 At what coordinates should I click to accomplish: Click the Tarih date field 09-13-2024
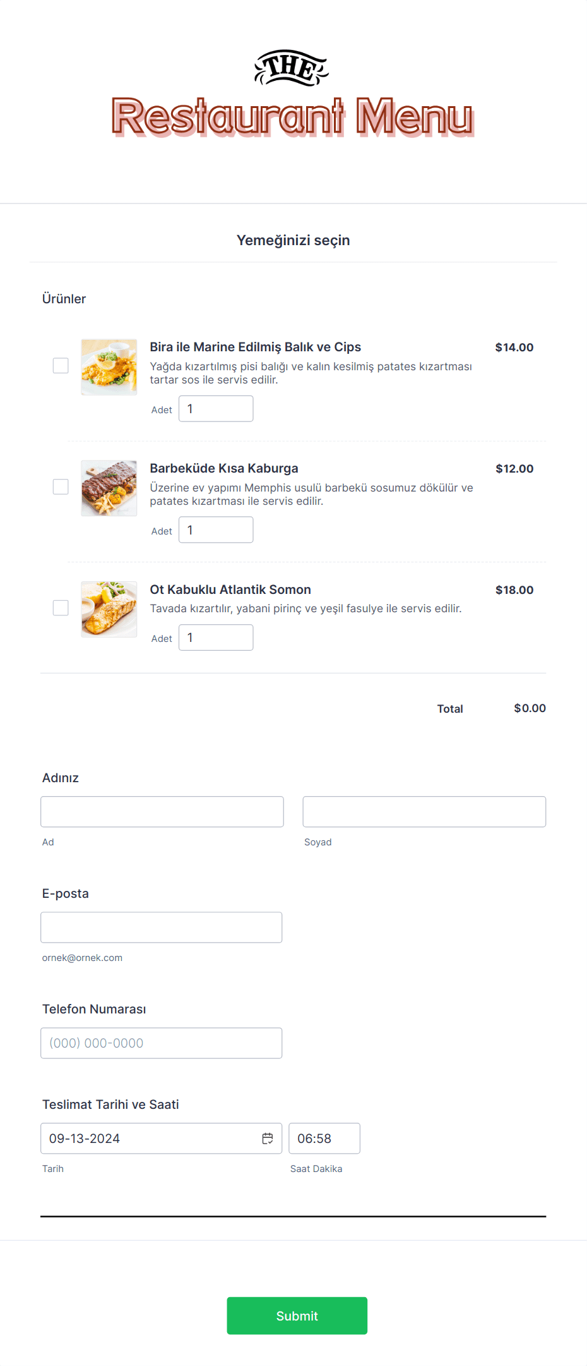[162, 1139]
